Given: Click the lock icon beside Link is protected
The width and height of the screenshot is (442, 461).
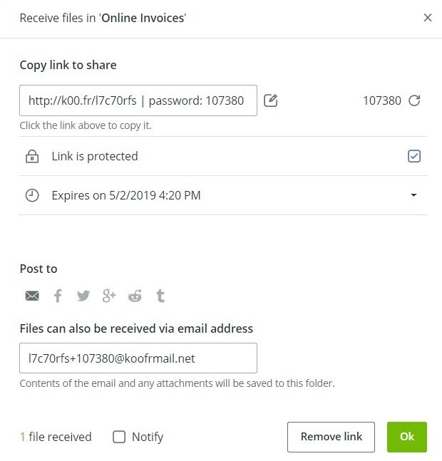Looking at the screenshot, I should [32, 156].
